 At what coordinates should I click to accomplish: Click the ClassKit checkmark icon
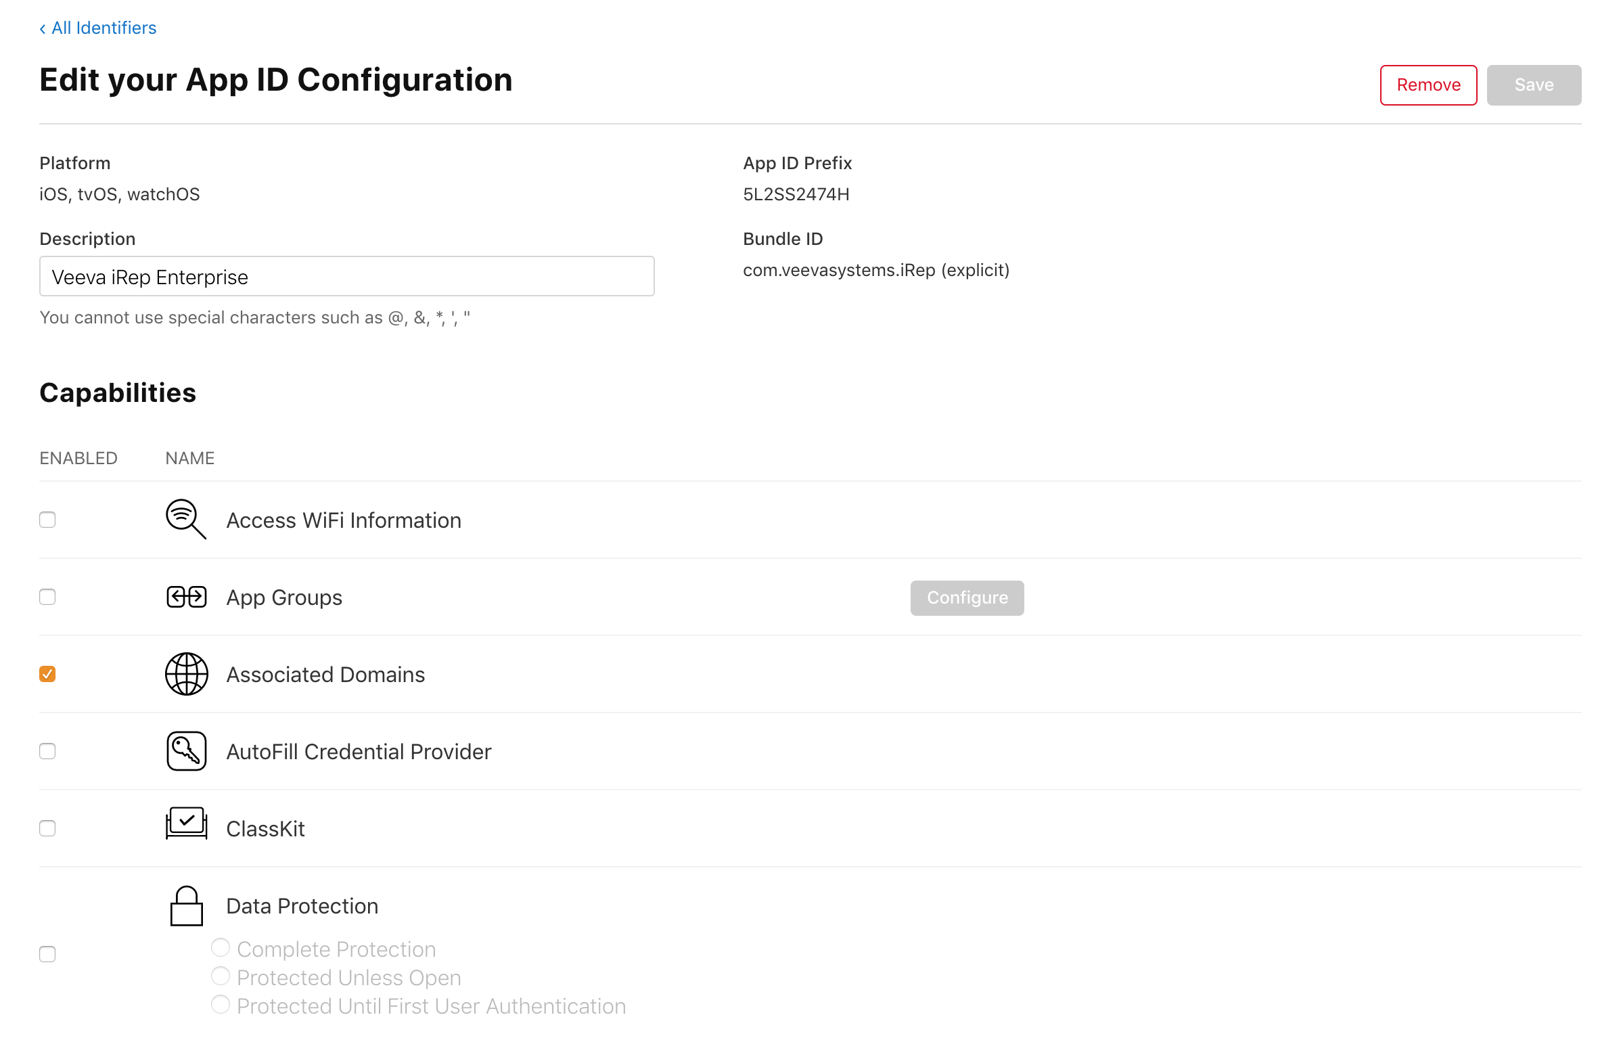coord(186,823)
